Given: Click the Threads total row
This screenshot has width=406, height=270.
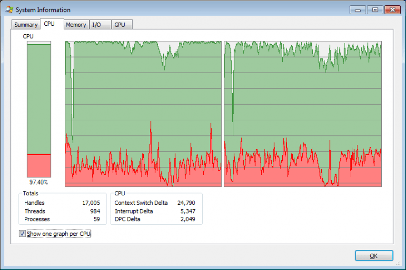Looking at the screenshot, I should pyautogui.click(x=62, y=211).
